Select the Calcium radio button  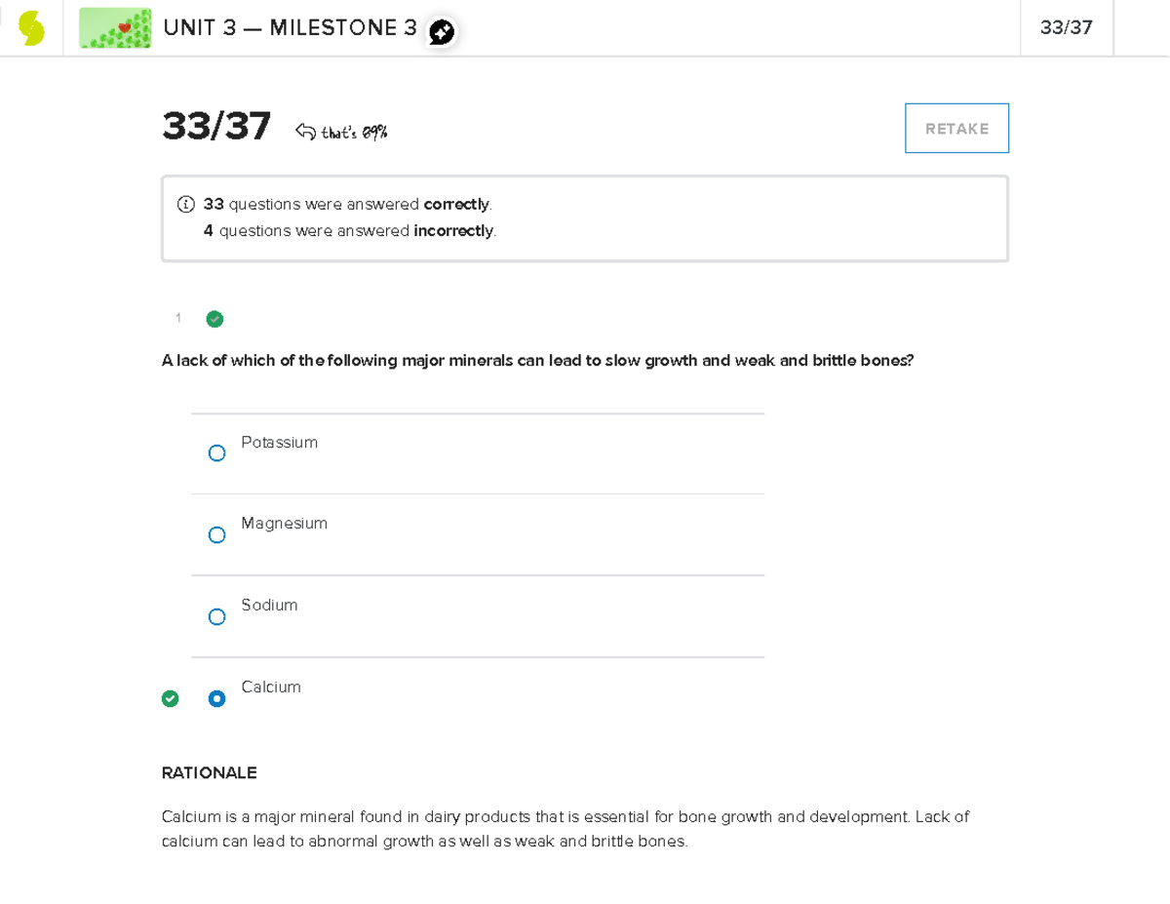[217, 698]
